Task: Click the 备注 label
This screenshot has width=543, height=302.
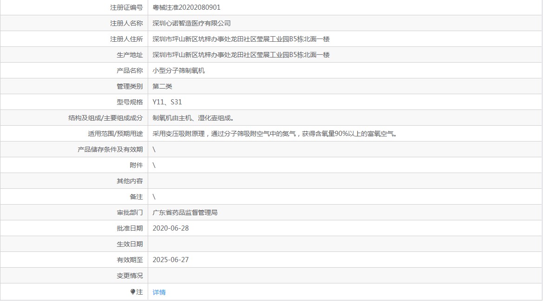Action: coord(137,197)
